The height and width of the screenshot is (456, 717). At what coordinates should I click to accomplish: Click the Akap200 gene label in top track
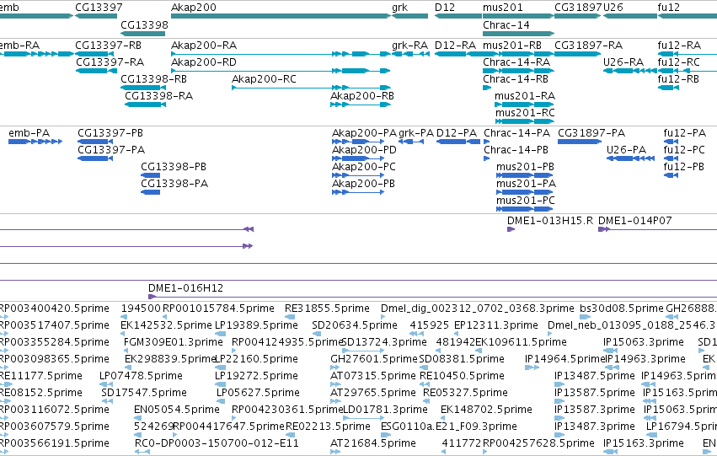tap(194, 8)
